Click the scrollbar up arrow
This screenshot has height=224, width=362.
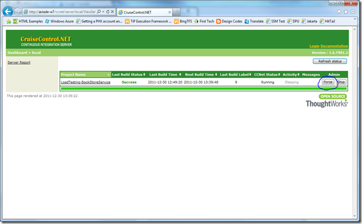355,29
